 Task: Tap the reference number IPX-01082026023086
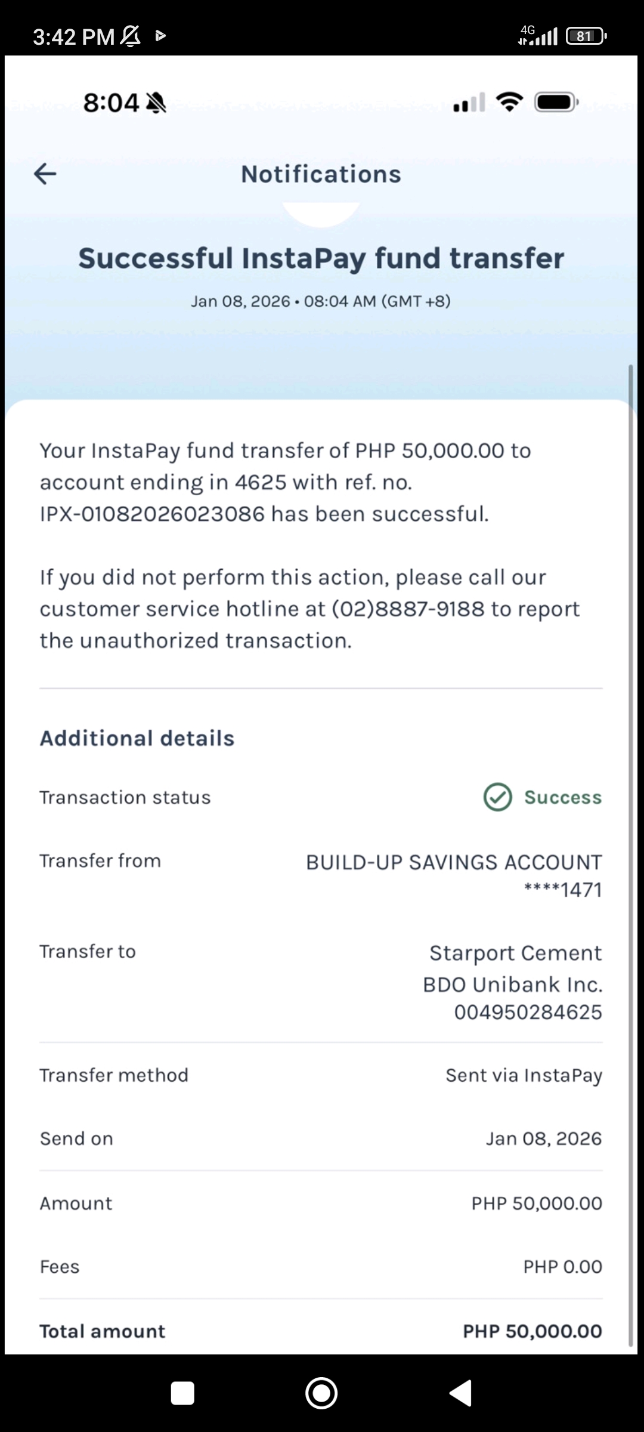(x=152, y=514)
